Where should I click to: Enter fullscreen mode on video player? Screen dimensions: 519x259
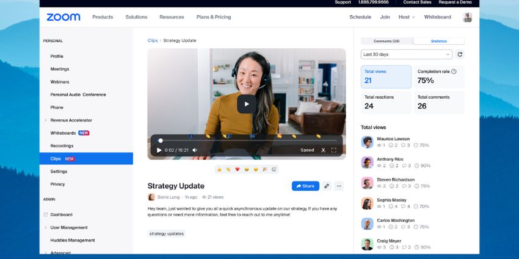334,150
